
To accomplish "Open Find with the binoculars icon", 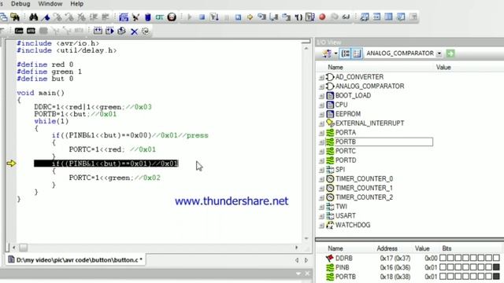I will (33, 17).
